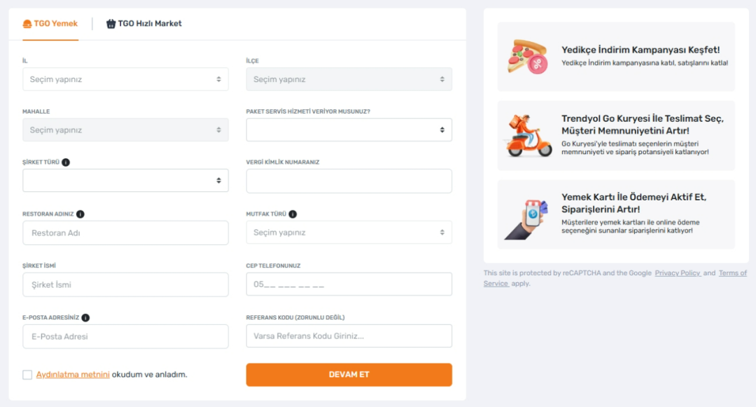Image resolution: width=756 pixels, height=407 pixels.
Task: Switch to the TGO Yemek tab
Action: tap(50, 24)
